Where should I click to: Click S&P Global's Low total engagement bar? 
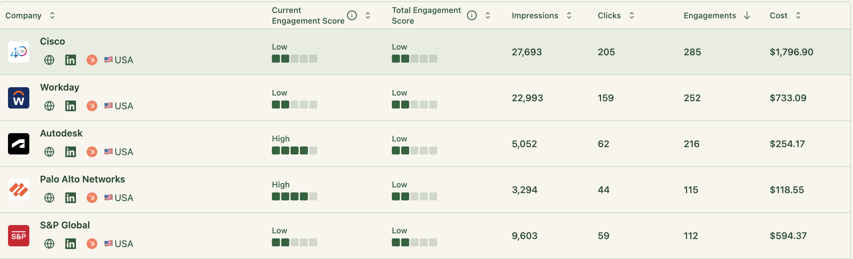point(415,242)
